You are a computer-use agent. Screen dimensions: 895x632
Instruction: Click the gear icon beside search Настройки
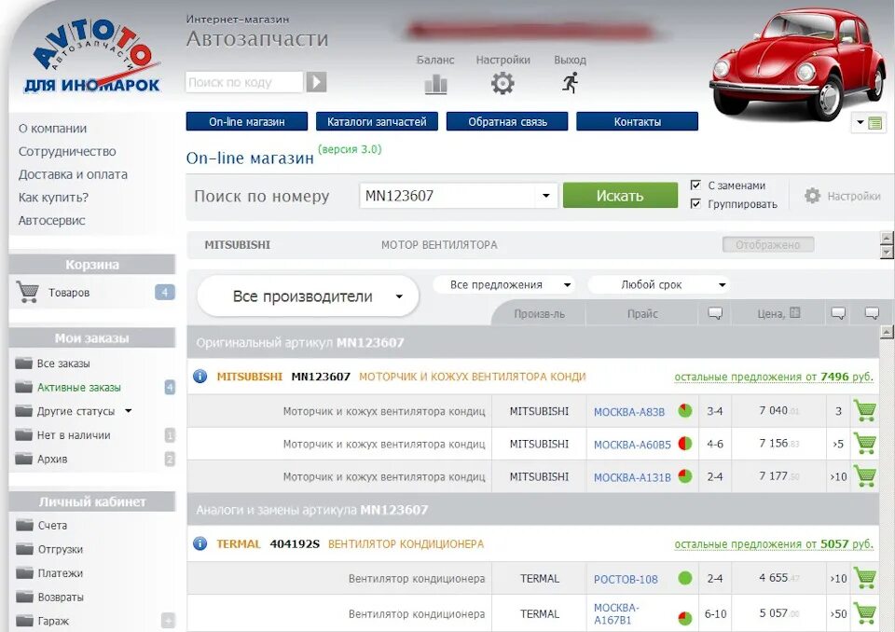(x=812, y=196)
